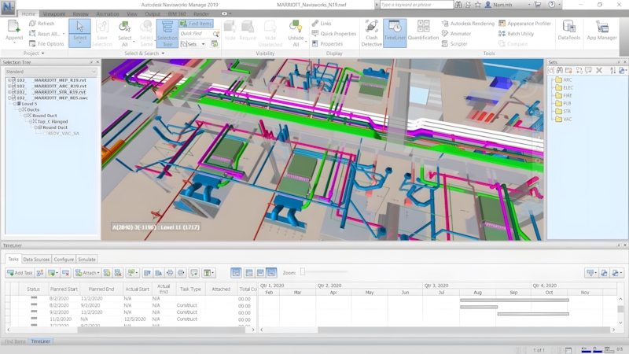This screenshot has width=629, height=354.
Task: Click the Attach dropdown button in TimeLiner
Action: coord(87,273)
